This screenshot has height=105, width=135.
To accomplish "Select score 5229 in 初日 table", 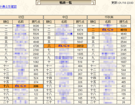I will click(x=36, y=38).
